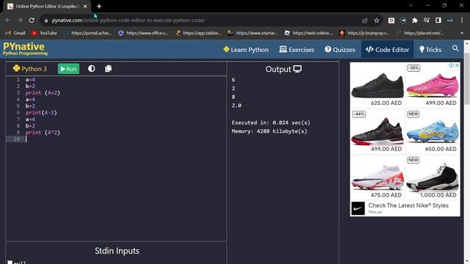
Task: Open the portal.achie... bookmark
Action: click(x=88, y=33)
